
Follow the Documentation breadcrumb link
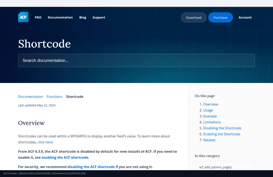point(30,97)
